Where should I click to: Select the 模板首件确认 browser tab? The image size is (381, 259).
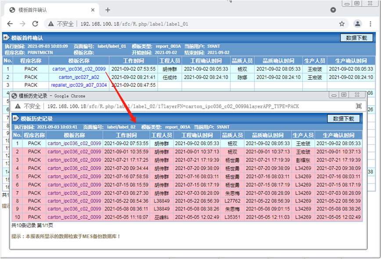tap(48, 10)
